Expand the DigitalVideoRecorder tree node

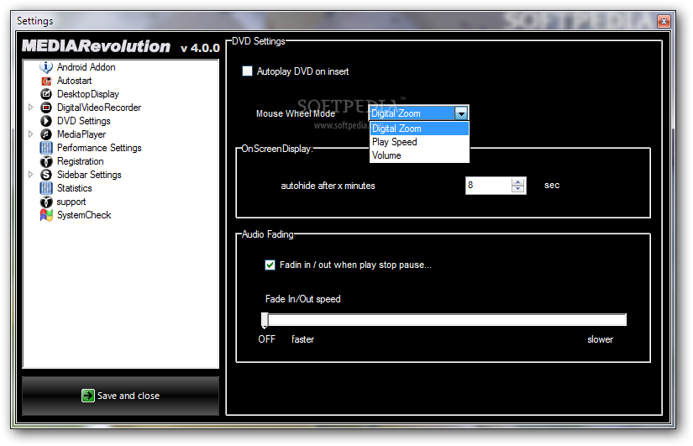[x=30, y=107]
